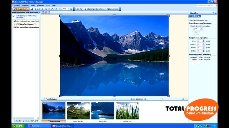Click the bottom-right crop corner handle
This screenshot has width=229, height=128.
(x=169, y=96)
